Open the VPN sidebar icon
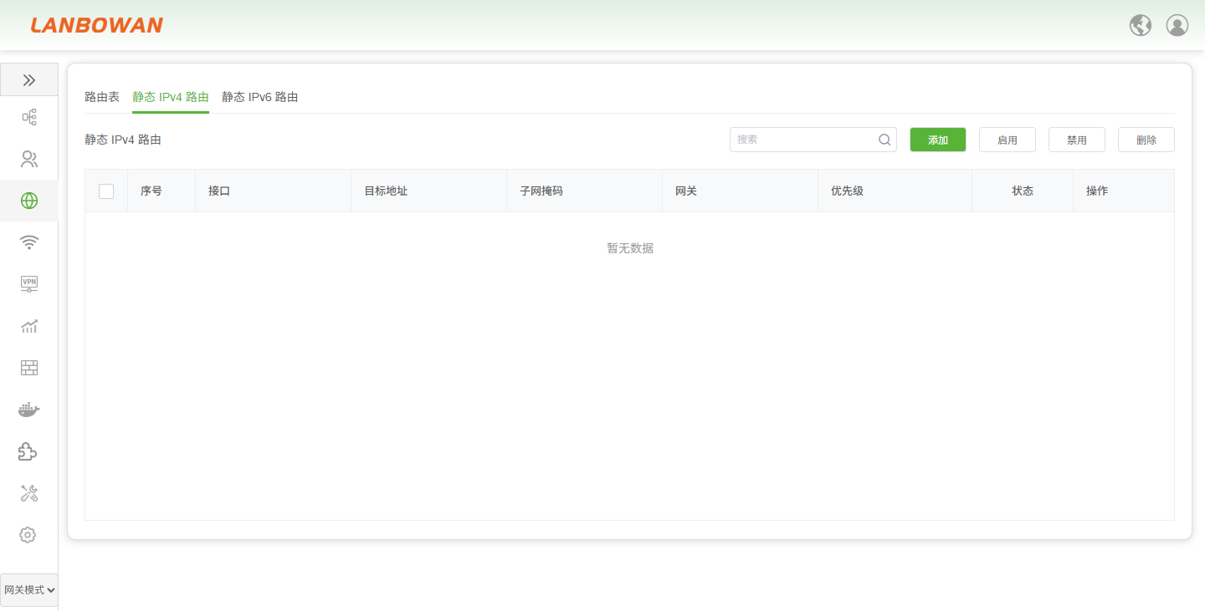 (x=29, y=284)
